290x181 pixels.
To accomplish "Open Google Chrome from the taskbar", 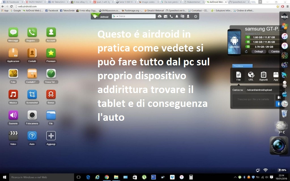I will [x=107, y=177].
